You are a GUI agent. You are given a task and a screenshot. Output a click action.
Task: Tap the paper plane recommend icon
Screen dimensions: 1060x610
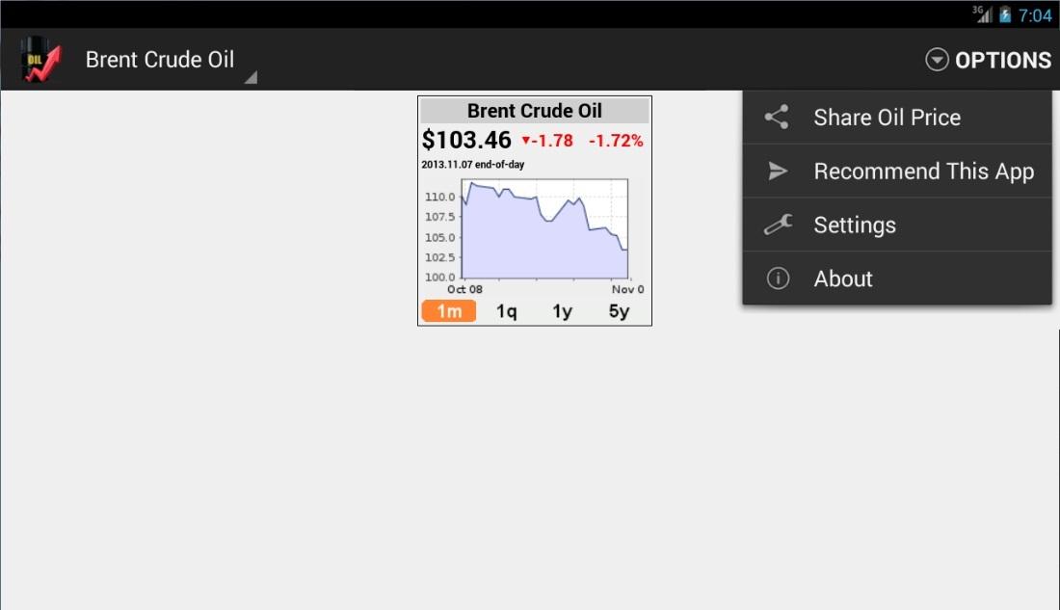[778, 172]
